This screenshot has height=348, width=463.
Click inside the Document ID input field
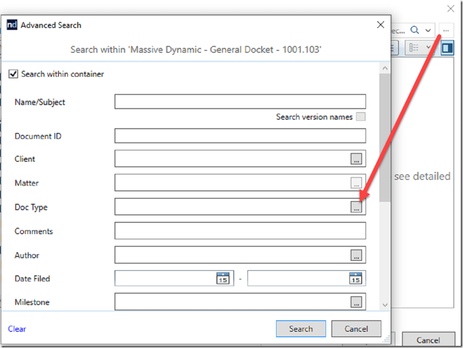[x=239, y=135]
